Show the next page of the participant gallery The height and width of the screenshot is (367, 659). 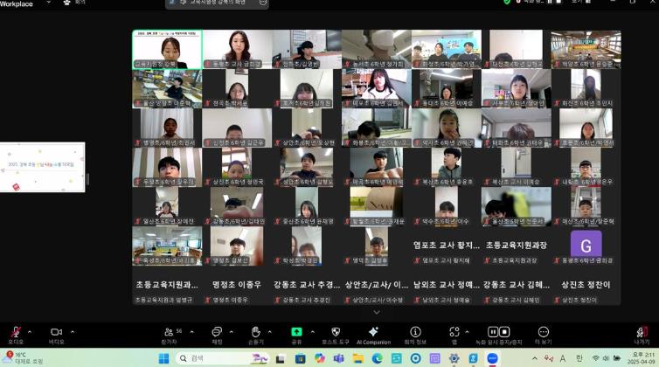[377, 312]
